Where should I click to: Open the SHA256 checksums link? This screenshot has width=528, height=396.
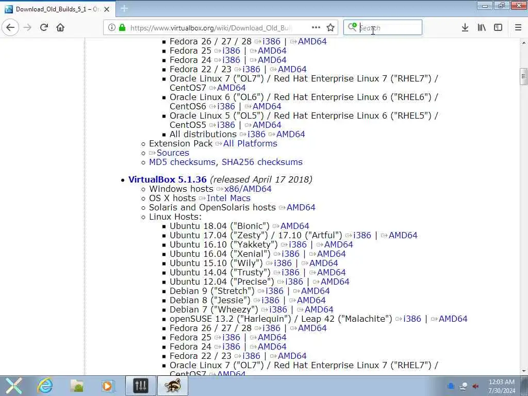[262, 162]
